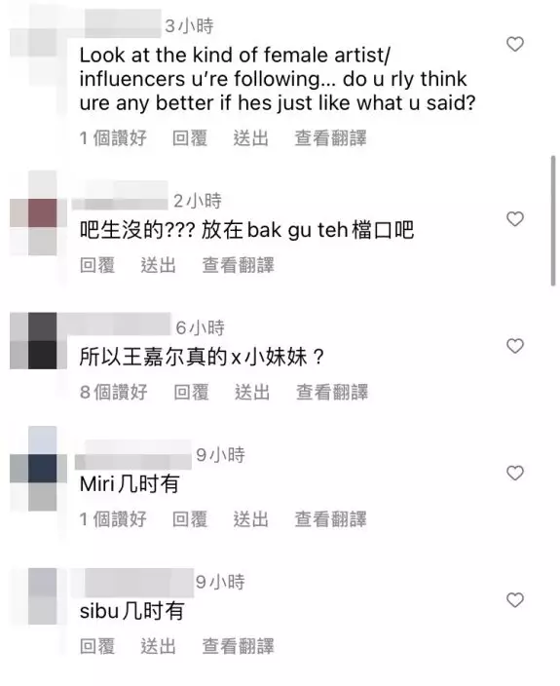Viewport: 560px width, 686px height.
Task: Open the '8個讚好' likes list
Action: pyautogui.click(x=113, y=392)
